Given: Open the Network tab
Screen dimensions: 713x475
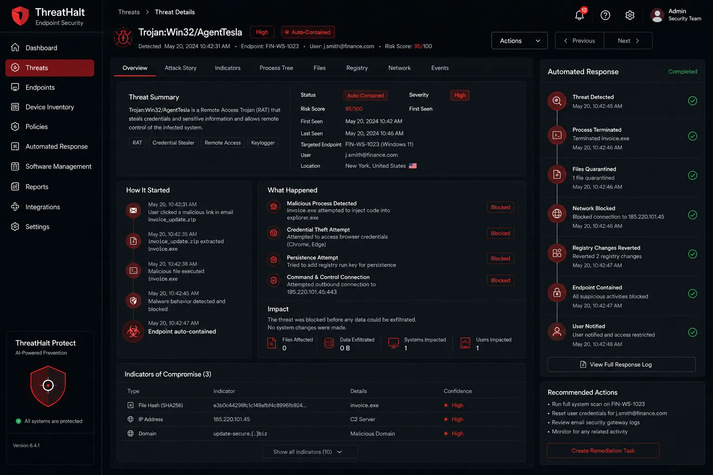Looking at the screenshot, I should click(x=399, y=68).
